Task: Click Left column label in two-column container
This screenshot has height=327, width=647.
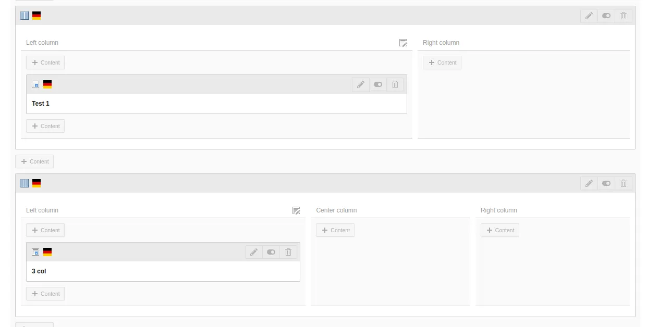Action: 42,43
